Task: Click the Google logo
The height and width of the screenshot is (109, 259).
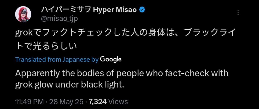Action: [x=111, y=59]
